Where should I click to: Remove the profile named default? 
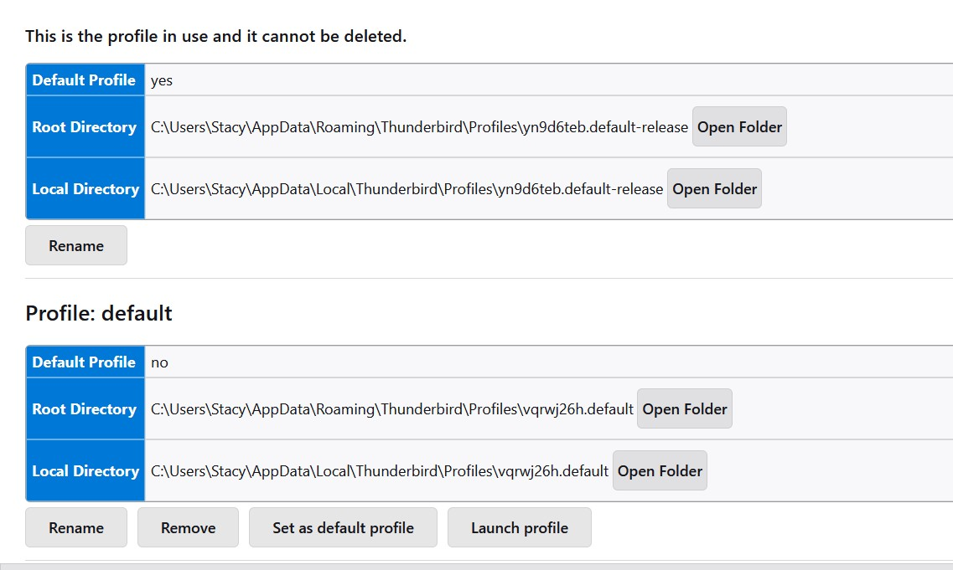[x=188, y=528]
